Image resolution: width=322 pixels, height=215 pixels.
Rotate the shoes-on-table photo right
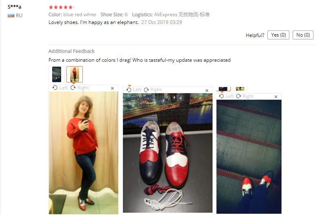pos(153,90)
